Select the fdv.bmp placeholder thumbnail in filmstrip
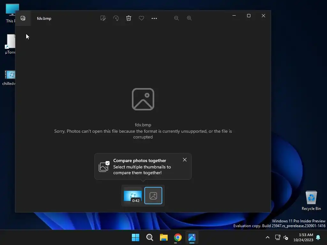Screen dimensions: 327x245 coord(153,196)
